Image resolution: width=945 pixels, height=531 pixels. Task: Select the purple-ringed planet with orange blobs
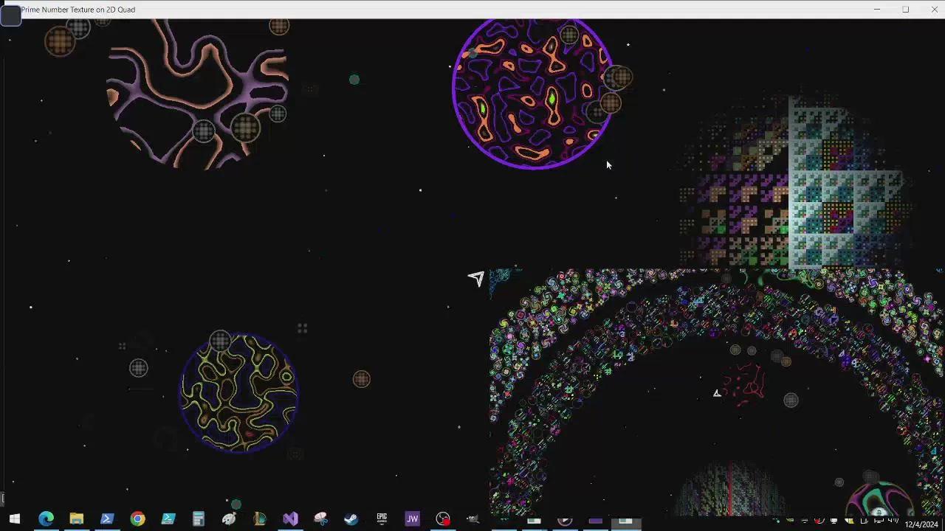pos(532,91)
